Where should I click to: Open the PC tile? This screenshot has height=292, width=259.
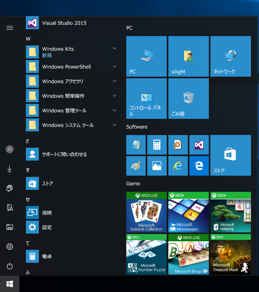pos(146,56)
